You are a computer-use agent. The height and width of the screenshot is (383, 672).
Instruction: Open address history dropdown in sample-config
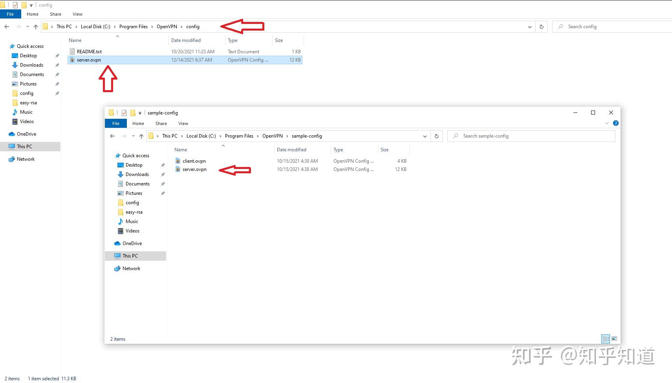coord(425,136)
